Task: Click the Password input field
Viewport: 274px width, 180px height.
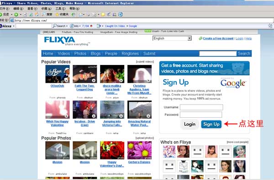Action: point(201,115)
